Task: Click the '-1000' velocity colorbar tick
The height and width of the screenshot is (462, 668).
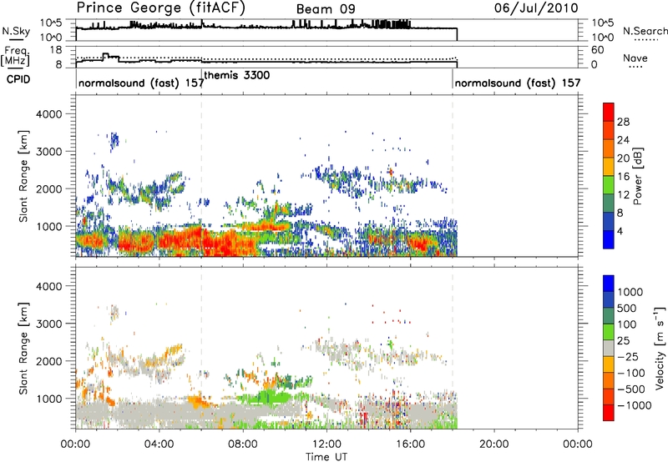Action: (x=634, y=405)
